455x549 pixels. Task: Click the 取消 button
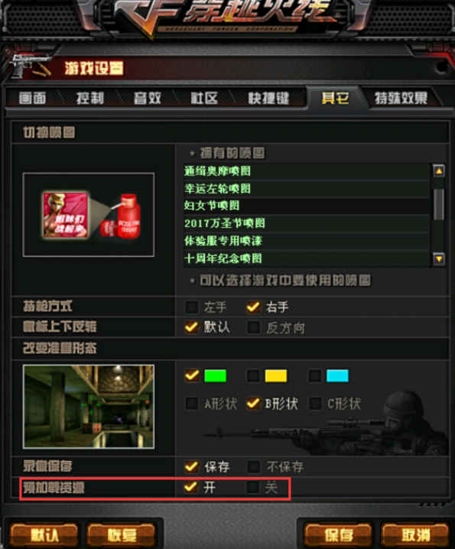(x=415, y=535)
